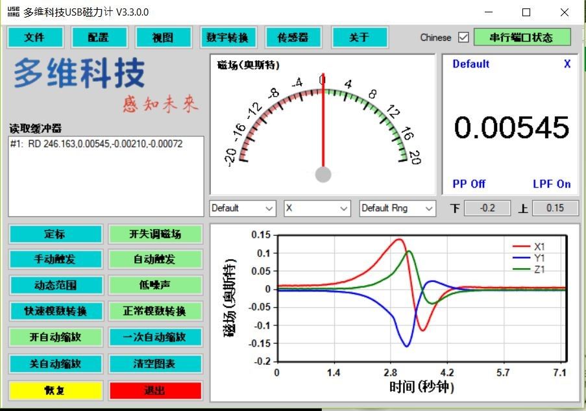Enable 自动触发 auto trigger mode
The width and height of the screenshot is (586, 411).
[156, 259]
